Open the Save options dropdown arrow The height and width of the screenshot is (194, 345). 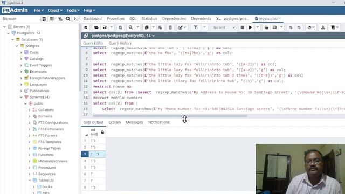(112, 27)
